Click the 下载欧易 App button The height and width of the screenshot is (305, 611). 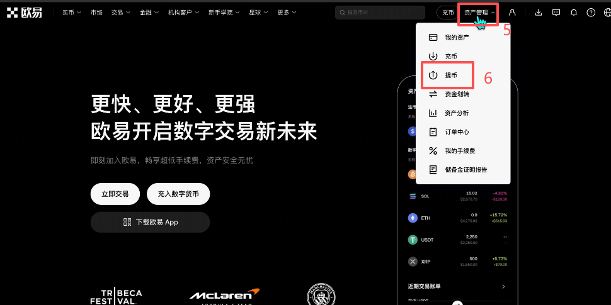[x=150, y=222]
